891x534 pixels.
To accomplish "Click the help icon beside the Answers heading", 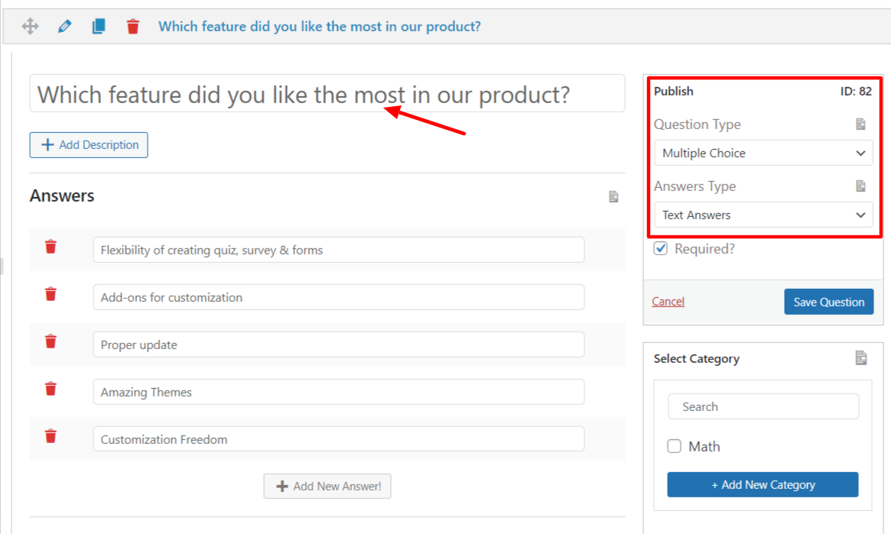I will tap(613, 196).
